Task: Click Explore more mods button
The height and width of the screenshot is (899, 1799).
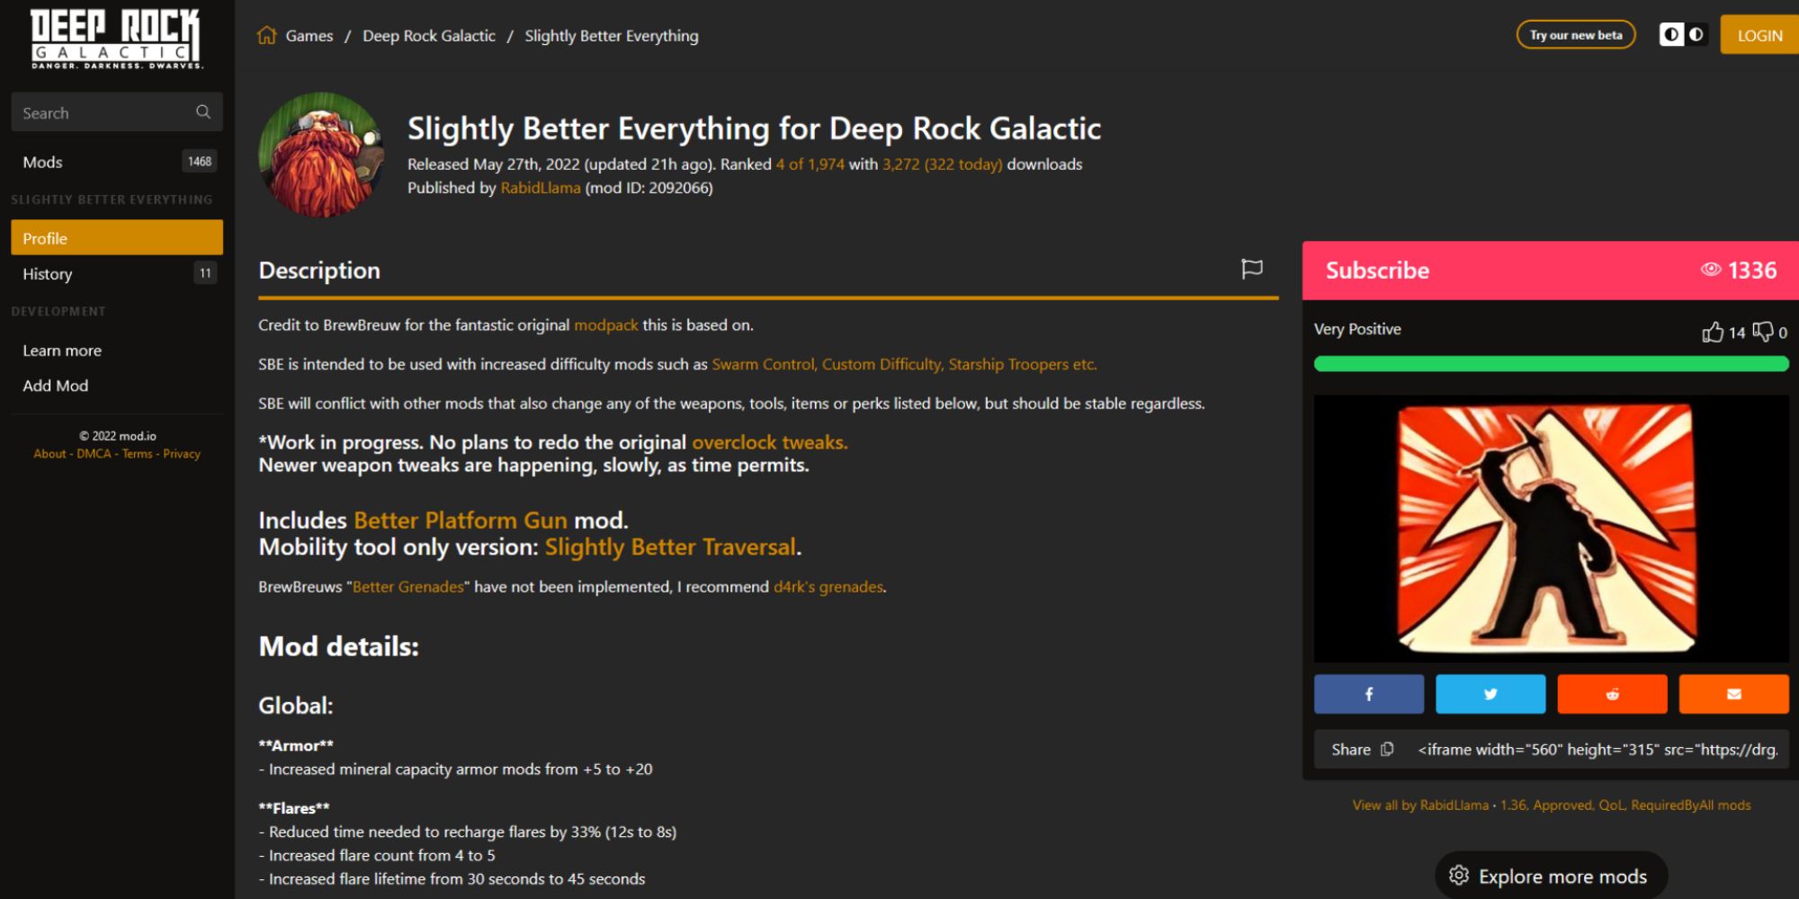Action: (x=1552, y=876)
